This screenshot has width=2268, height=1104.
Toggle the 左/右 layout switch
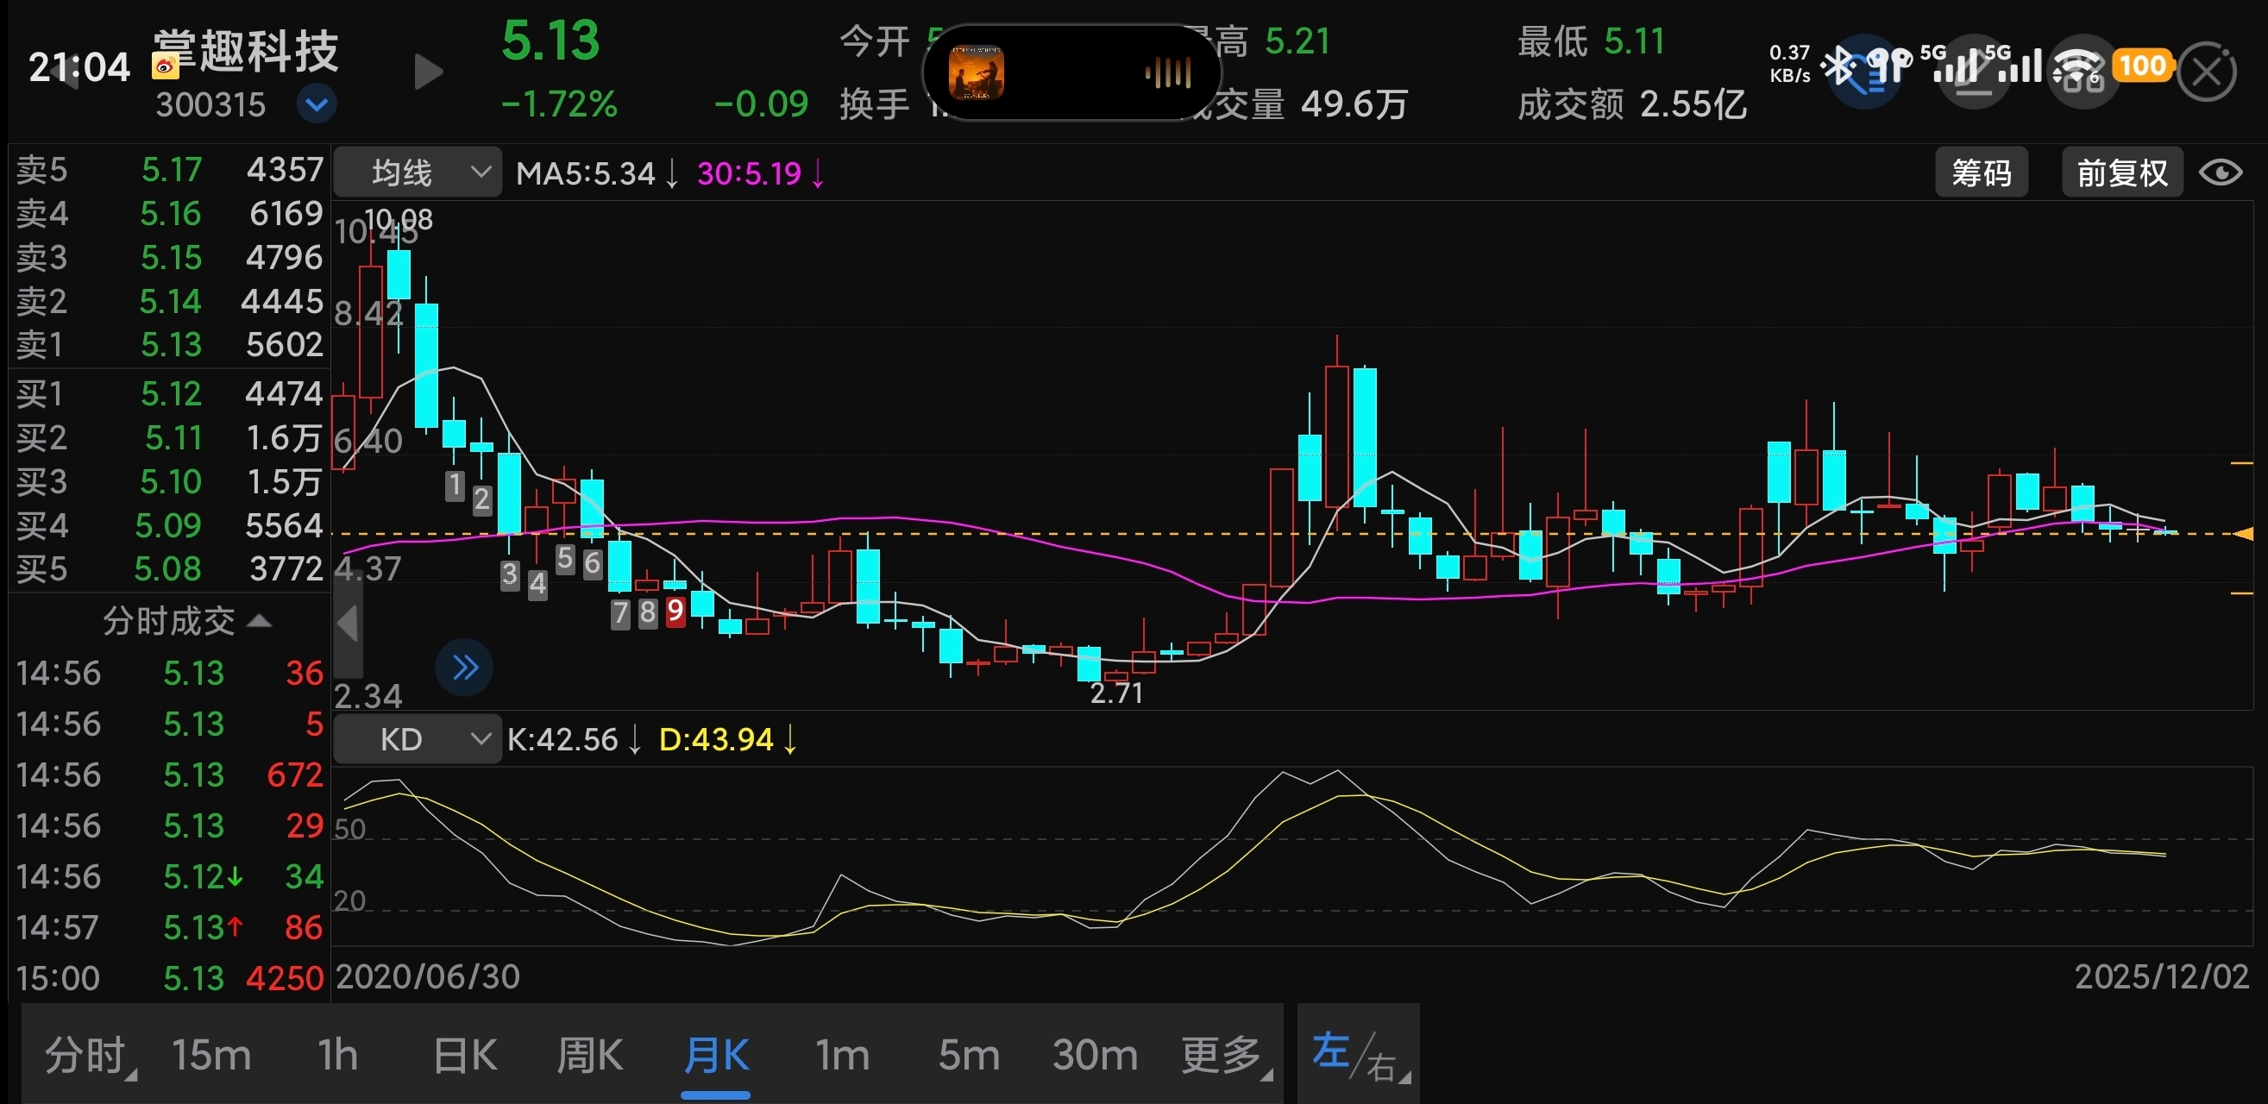pyautogui.click(x=1357, y=1054)
